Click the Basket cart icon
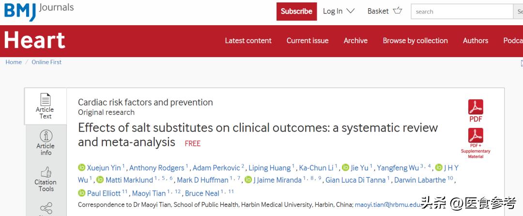 tap(398, 11)
